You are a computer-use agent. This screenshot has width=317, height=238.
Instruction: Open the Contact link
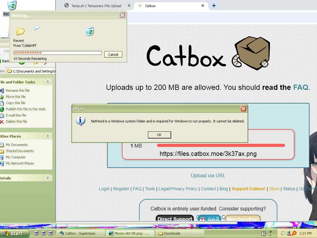click(x=208, y=189)
